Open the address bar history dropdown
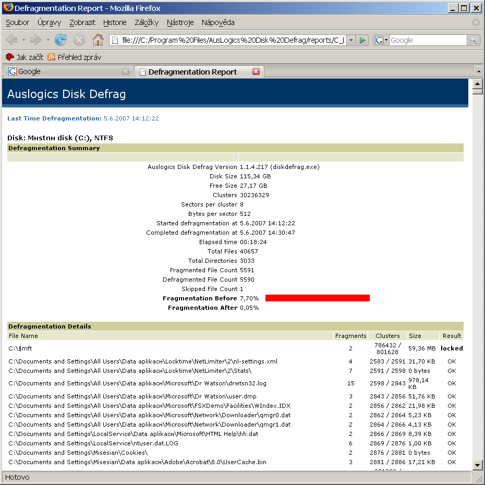This screenshot has height=485, width=485. pos(351,40)
